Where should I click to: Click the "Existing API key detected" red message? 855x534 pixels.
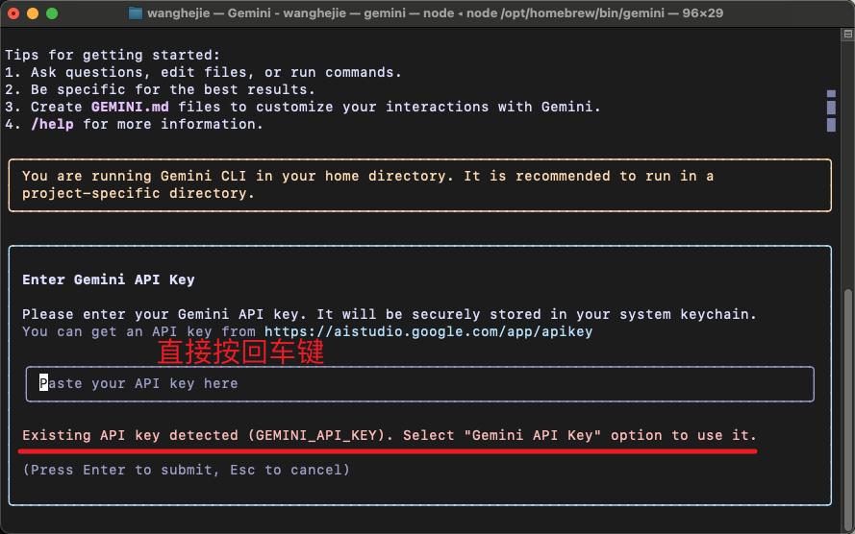click(x=389, y=435)
